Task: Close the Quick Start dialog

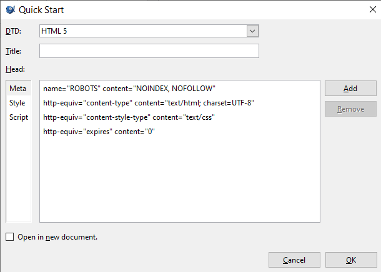Action: [x=367, y=9]
